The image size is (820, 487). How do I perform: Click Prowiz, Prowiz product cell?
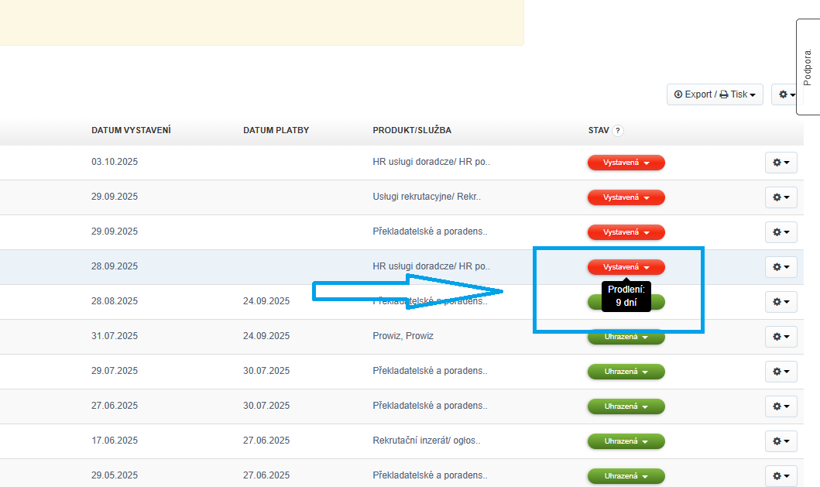click(403, 336)
